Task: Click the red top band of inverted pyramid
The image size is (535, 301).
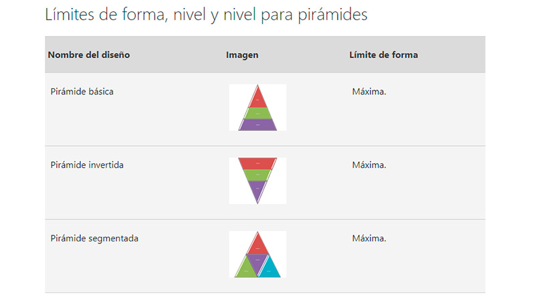Action: 257,163
